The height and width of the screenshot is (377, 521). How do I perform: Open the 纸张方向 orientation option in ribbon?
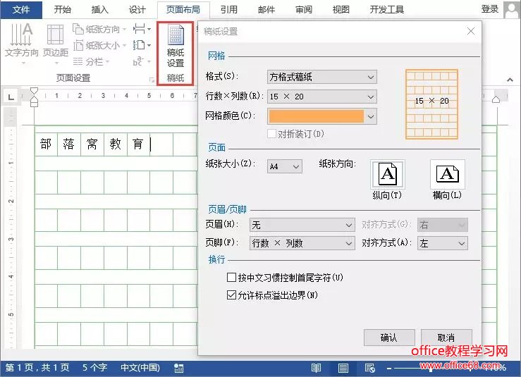point(99,29)
